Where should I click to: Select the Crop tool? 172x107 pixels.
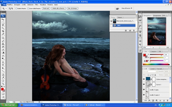click(x=3, y=31)
